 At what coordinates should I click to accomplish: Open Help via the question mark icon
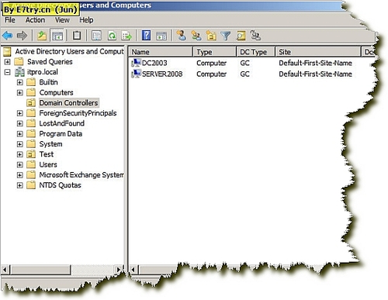(x=146, y=36)
